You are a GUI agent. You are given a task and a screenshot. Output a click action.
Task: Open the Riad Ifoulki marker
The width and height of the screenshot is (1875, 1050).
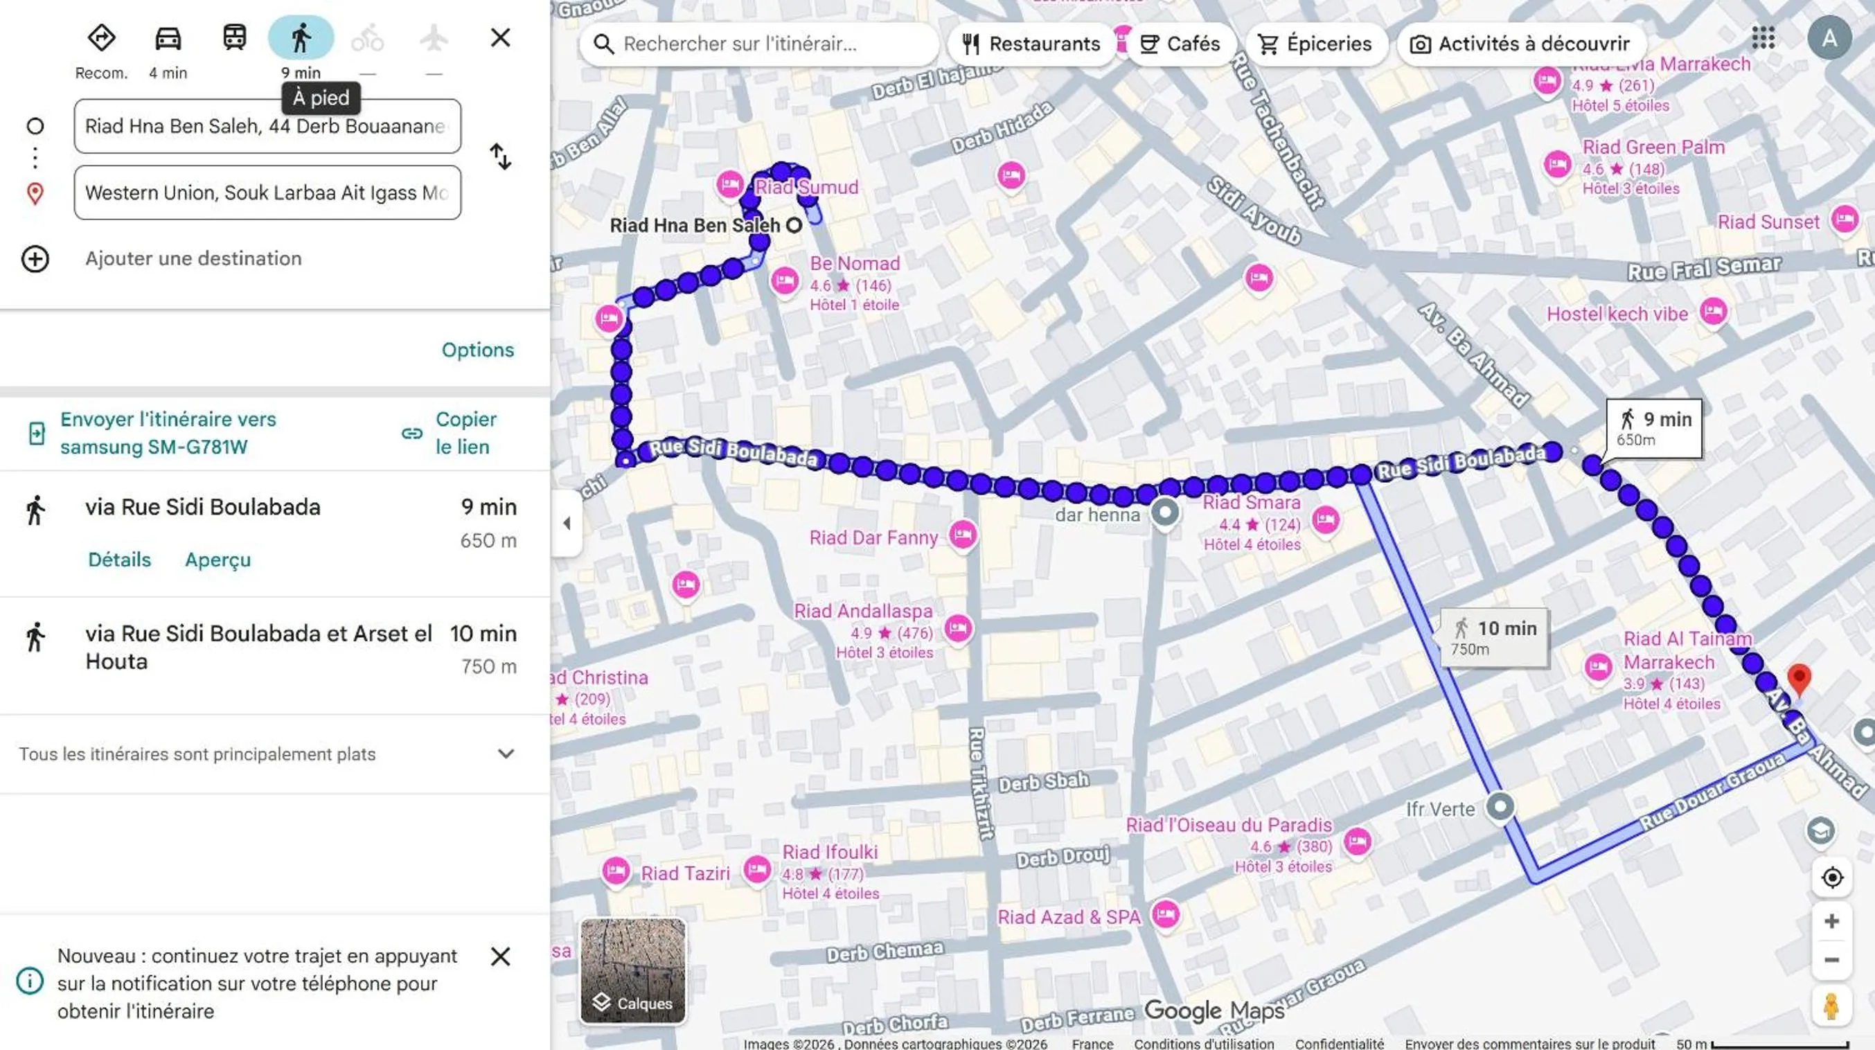[757, 869]
